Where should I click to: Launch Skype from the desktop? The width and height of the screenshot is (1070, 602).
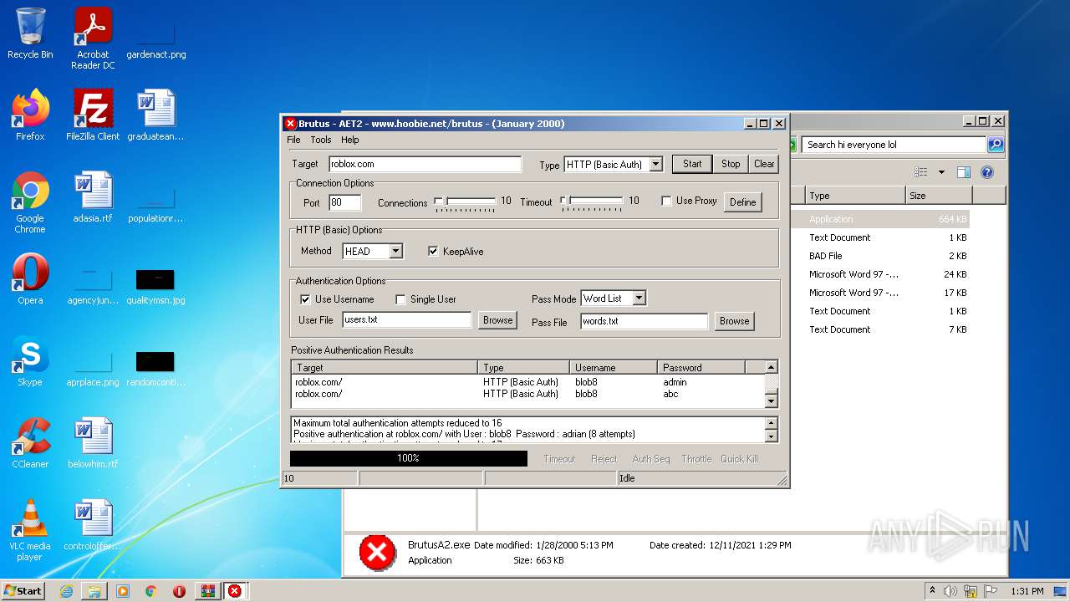[x=30, y=361]
